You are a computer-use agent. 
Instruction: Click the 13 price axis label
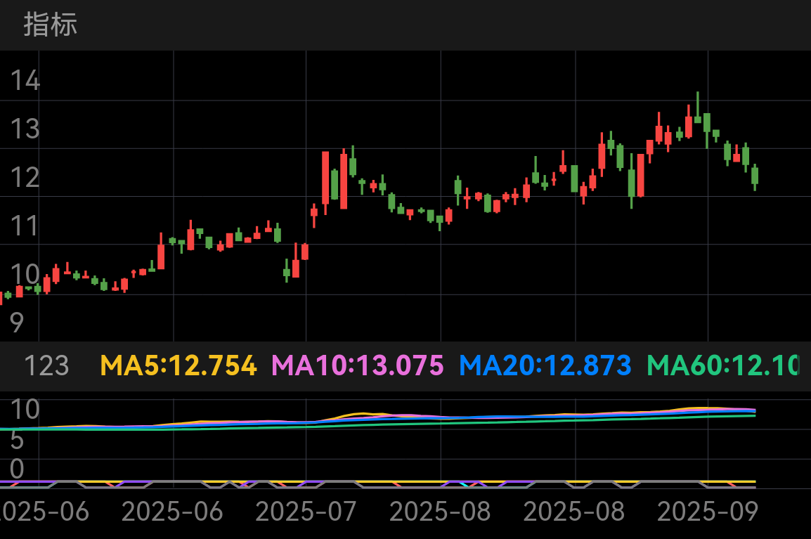(25, 129)
